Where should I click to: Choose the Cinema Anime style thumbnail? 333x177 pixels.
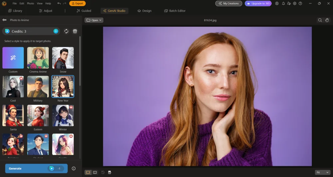38,58
